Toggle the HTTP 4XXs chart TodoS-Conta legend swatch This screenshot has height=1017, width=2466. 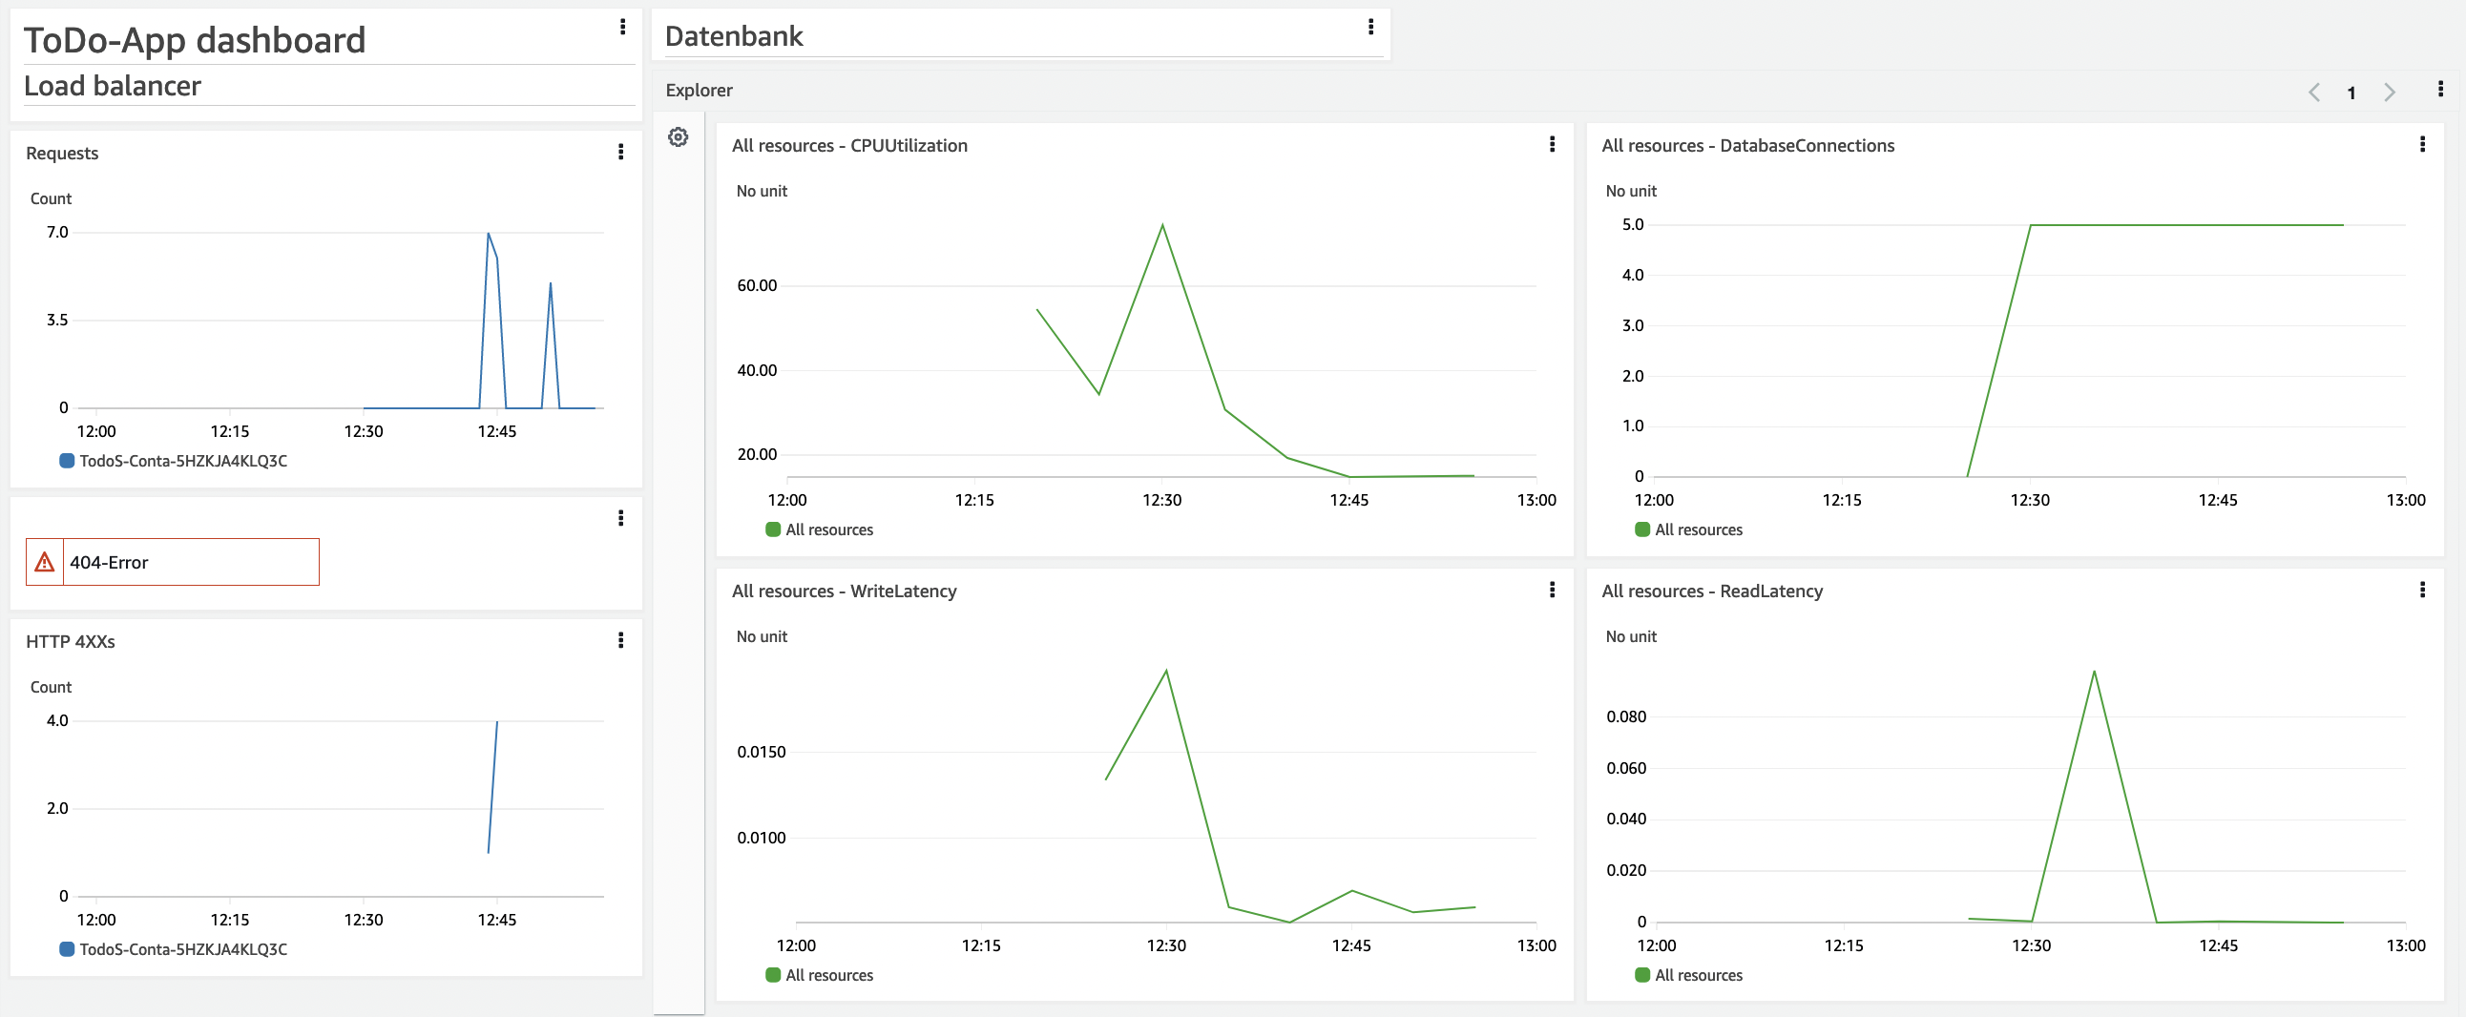67,950
